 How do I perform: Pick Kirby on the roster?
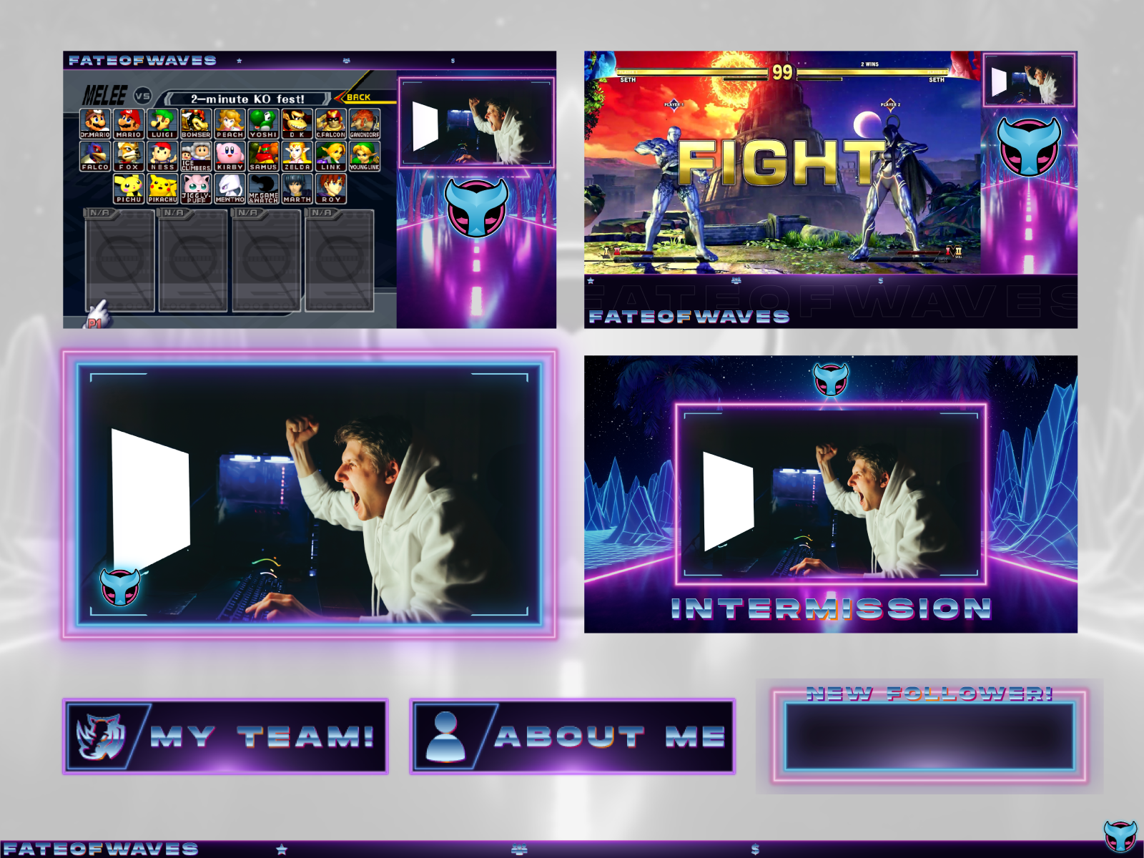(x=230, y=156)
